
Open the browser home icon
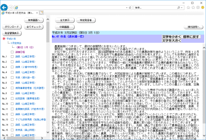[188, 8]
